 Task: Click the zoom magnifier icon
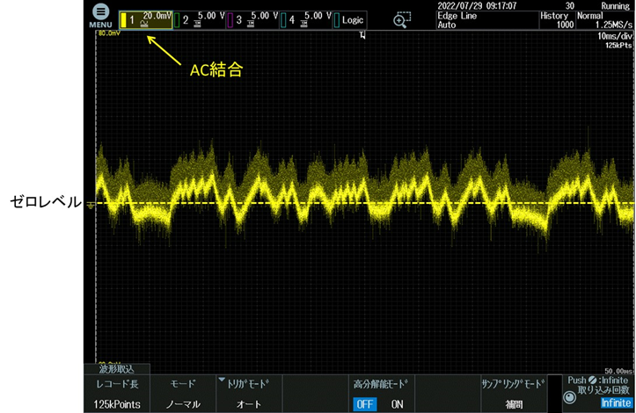pos(401,20)
